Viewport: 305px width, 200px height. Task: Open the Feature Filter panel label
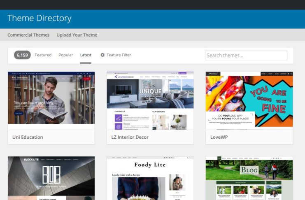[x=119, y=55]
